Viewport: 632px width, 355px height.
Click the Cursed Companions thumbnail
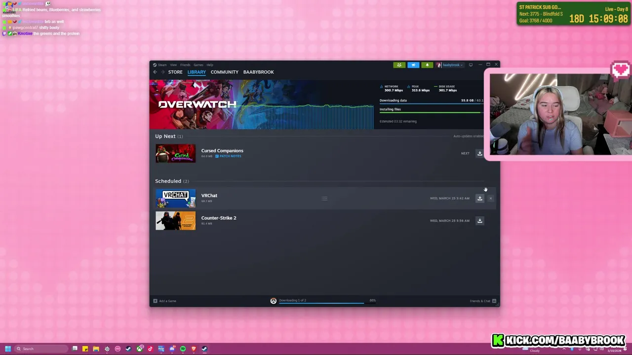[x=175, y=153]
